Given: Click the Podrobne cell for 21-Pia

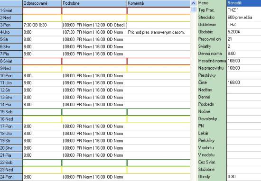Looking at the screenshot, I should (x=94, y=155).
